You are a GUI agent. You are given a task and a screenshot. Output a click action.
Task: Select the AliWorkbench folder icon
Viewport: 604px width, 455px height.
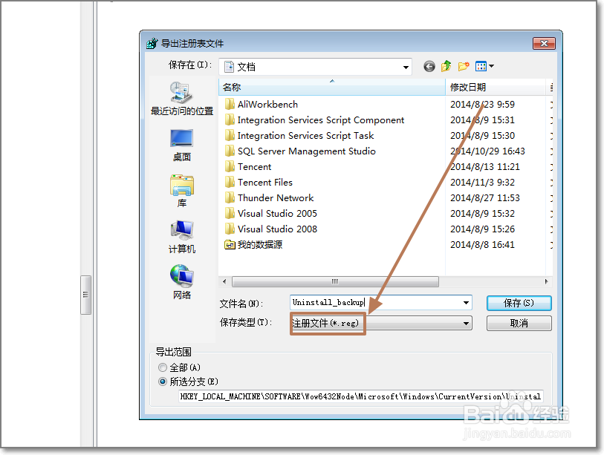[230, 105]
